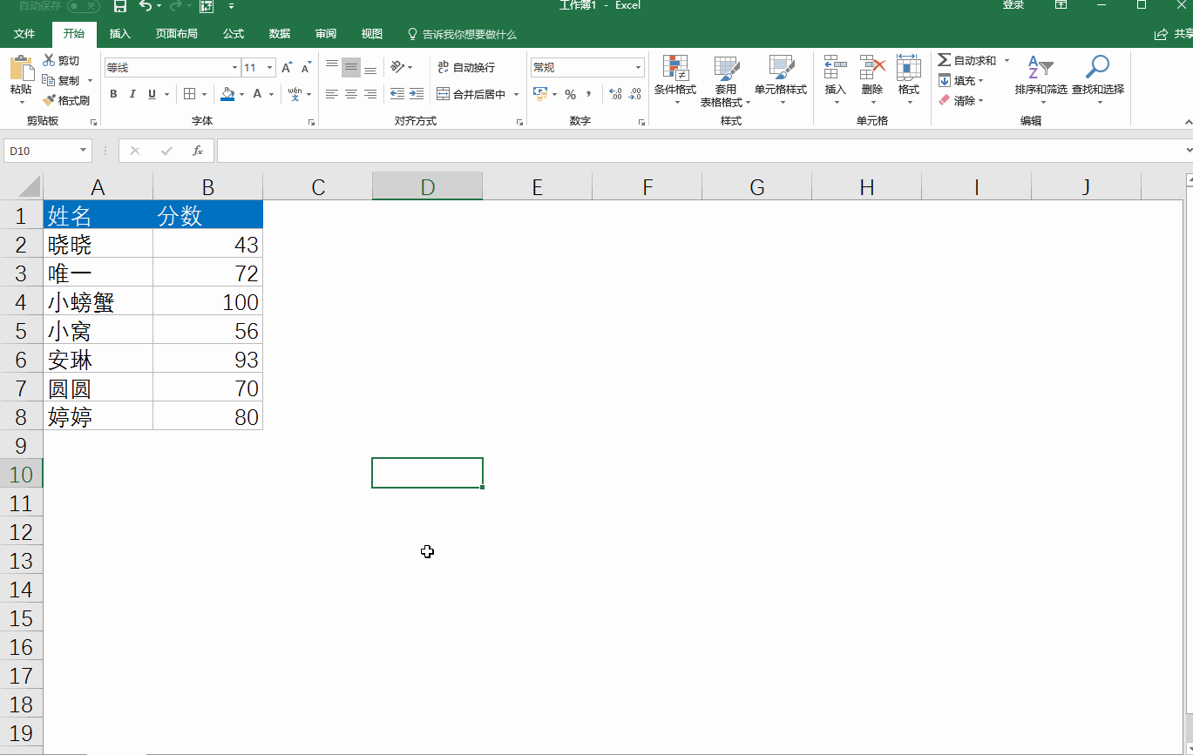
Task: Click the 合并后居中 merge and center icon
Action: tap(444, 94)
